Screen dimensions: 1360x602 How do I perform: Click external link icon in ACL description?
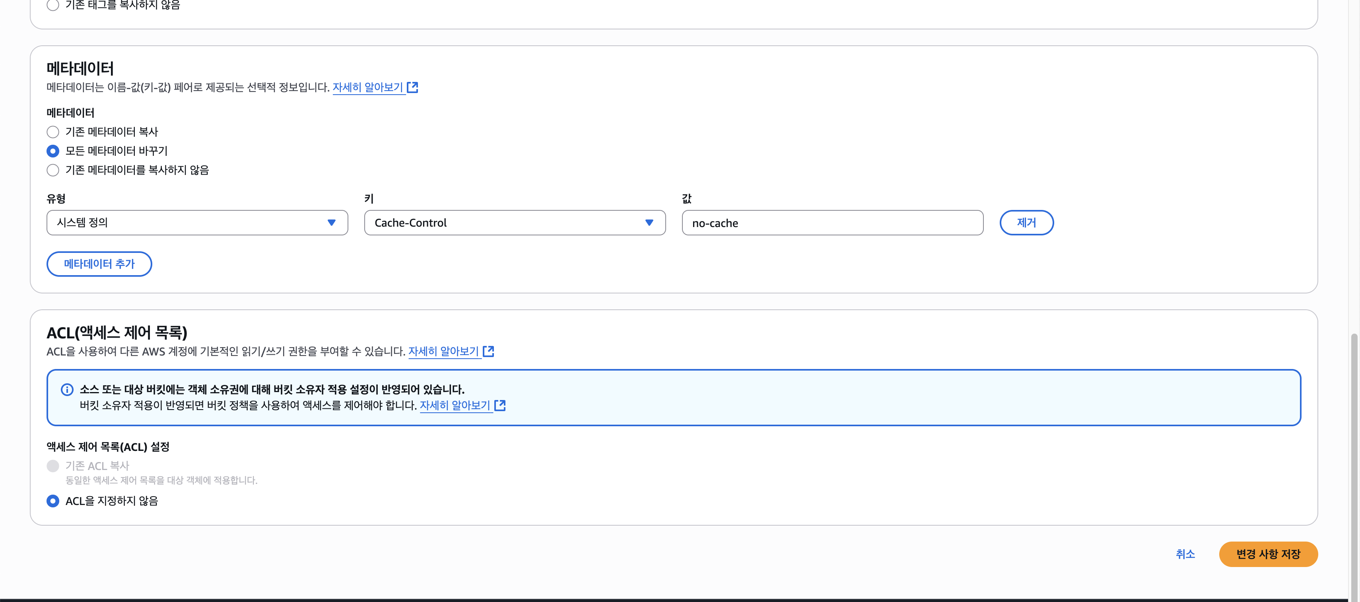[x=488, y=351]
